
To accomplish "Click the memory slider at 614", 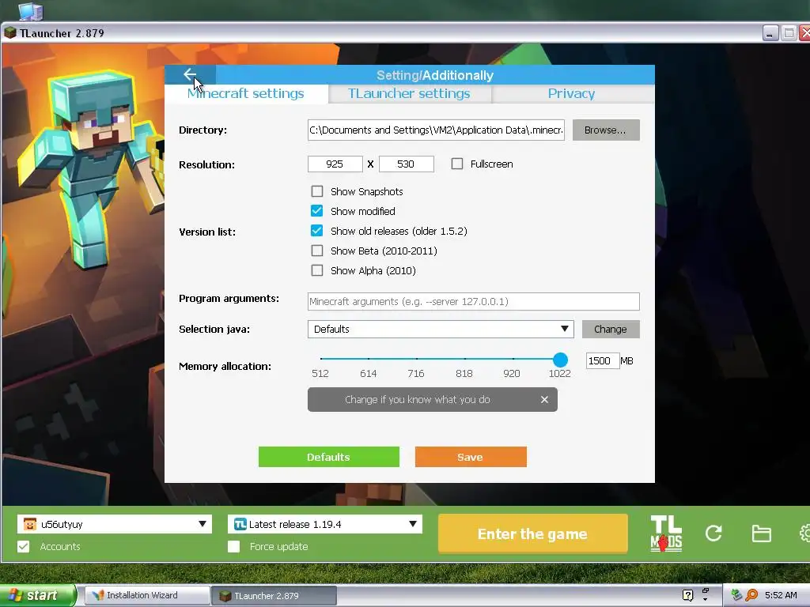I will (369, 358).
